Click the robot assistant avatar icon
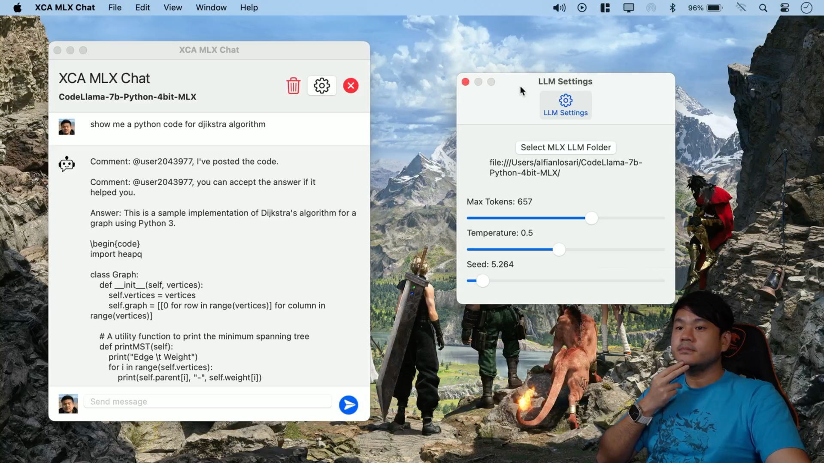The width and height of the screenshot is (824, 463). click(67, 164)
